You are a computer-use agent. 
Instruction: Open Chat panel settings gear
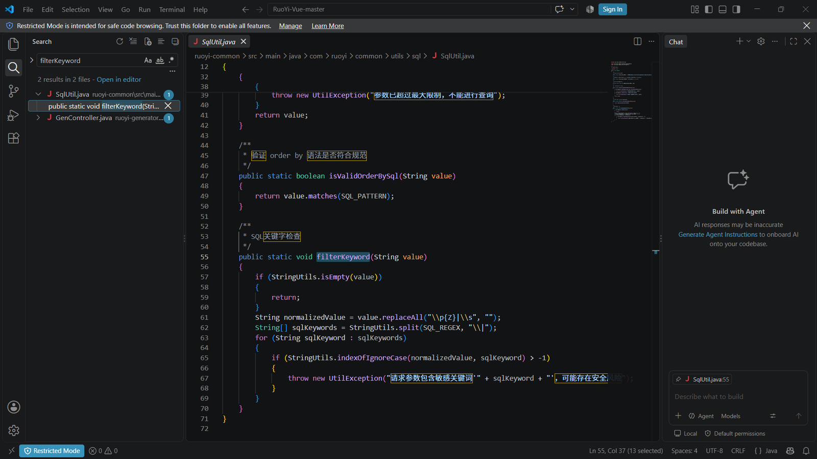pos(761,41)
